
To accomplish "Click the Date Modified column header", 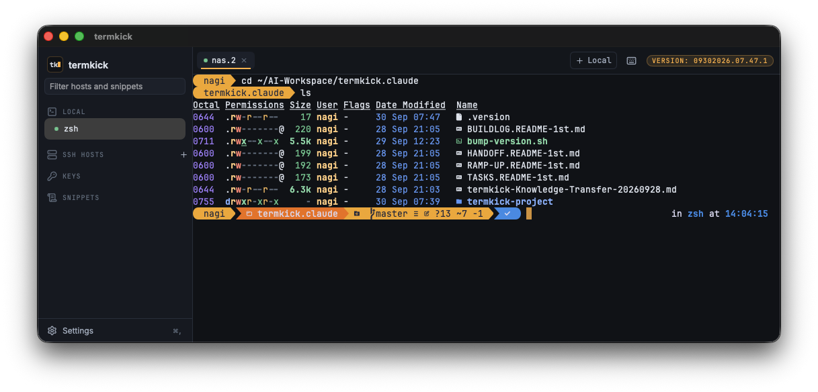I will [x=411, y=105].
